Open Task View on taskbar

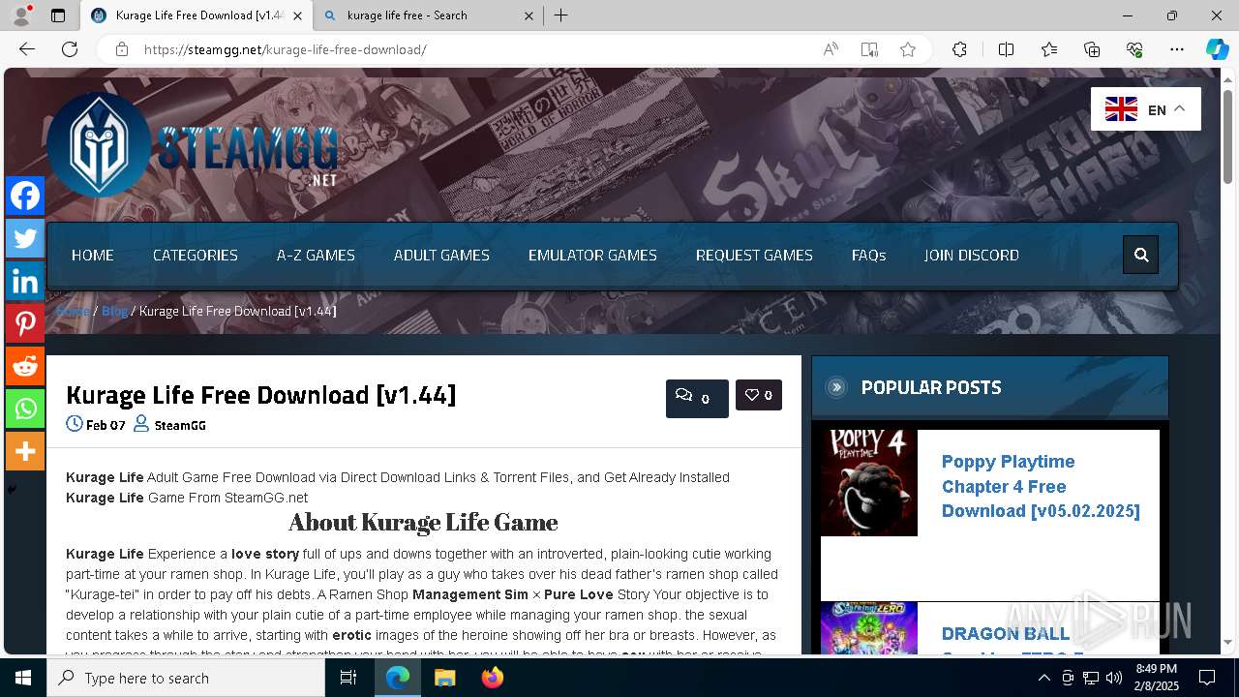348,678
